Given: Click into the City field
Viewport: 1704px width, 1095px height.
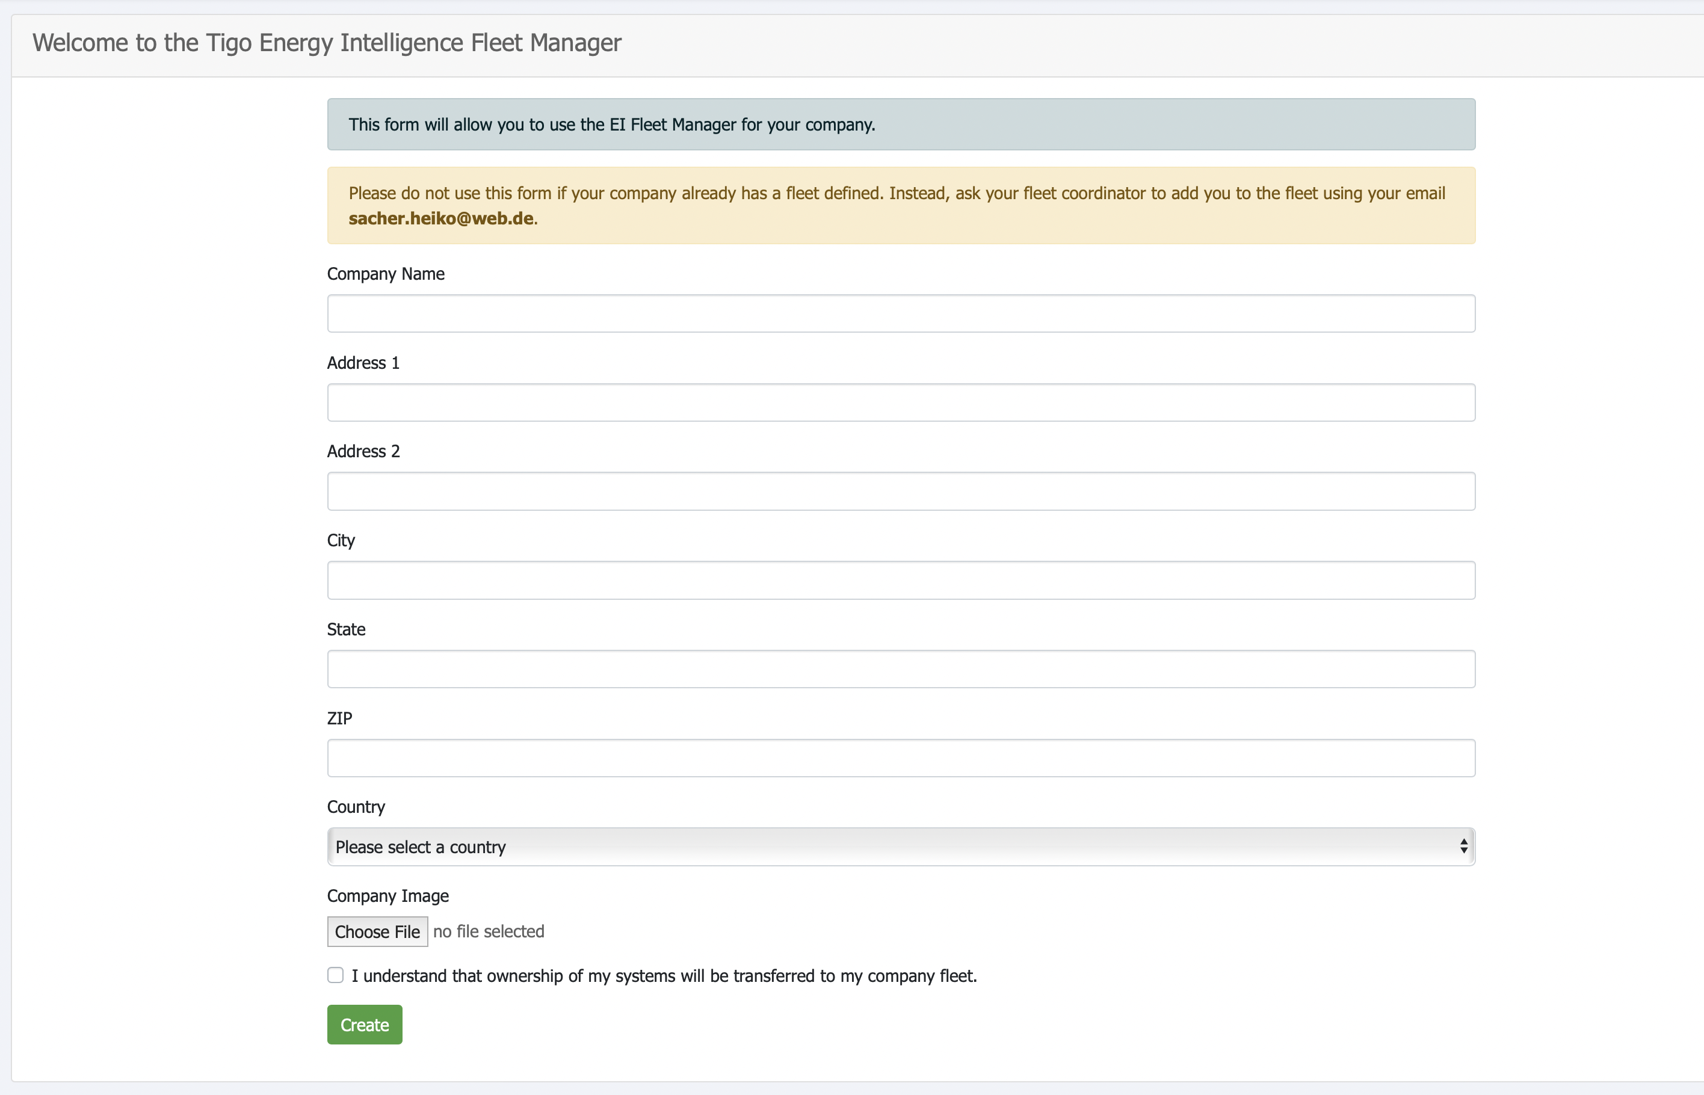Looking at the screenshot, I should pyautogui.click(x=901, y=580).
